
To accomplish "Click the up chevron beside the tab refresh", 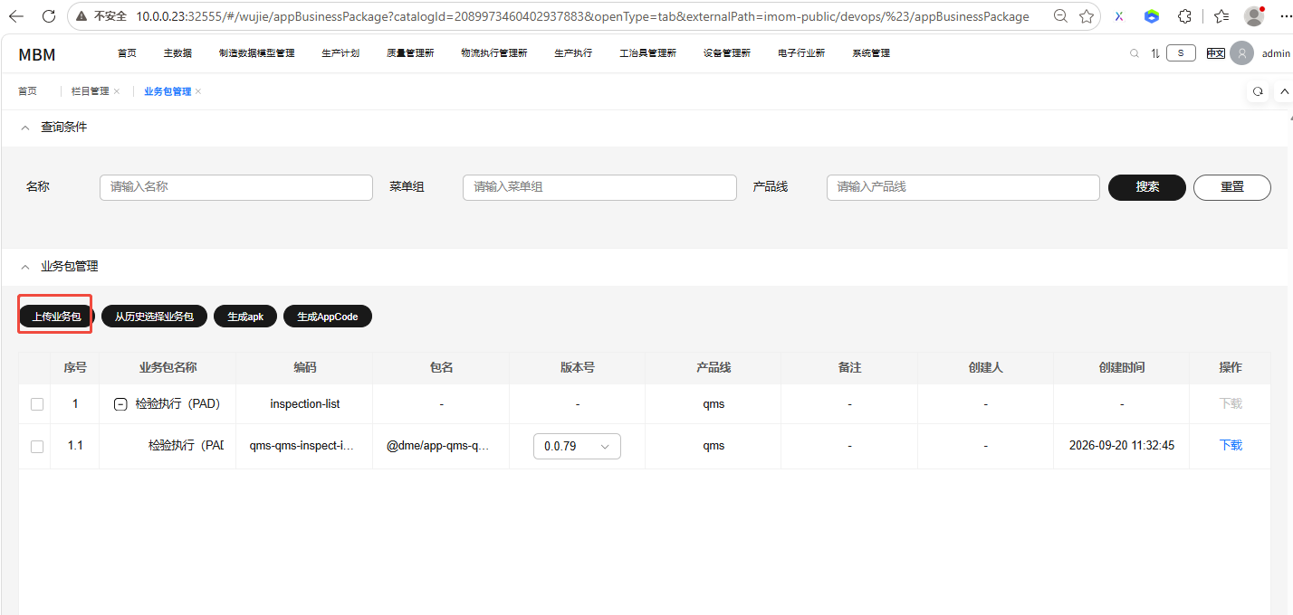I will click(x=1284, y=91).
